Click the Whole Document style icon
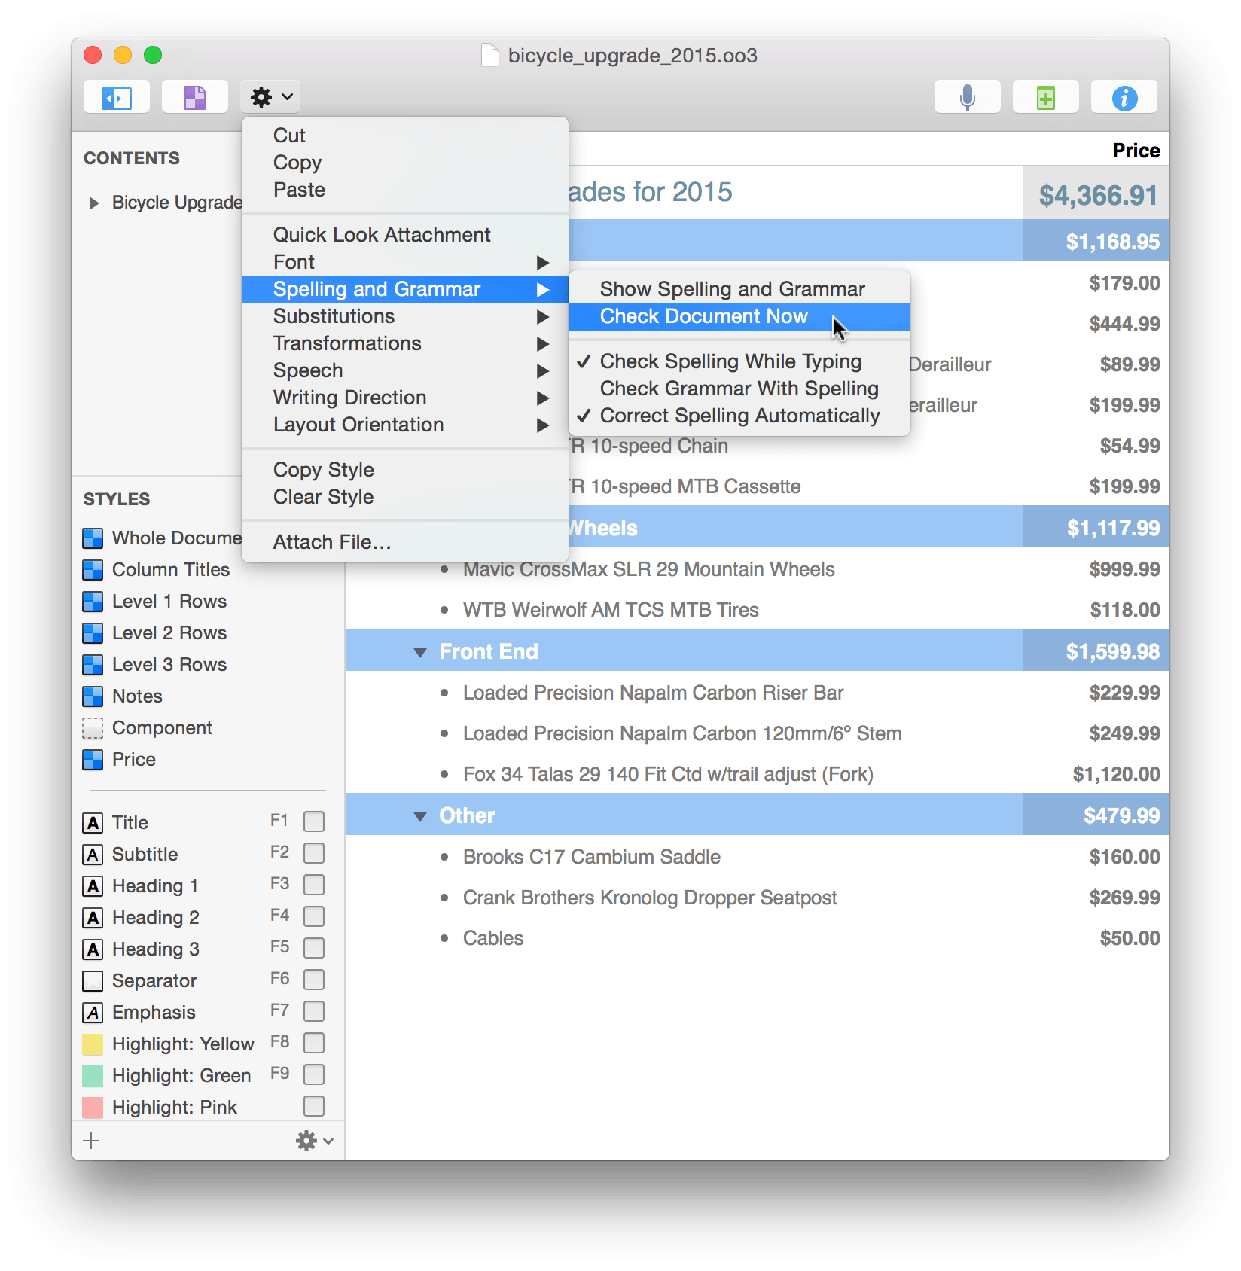1241x1271 pixels. [x=93, y=538]
